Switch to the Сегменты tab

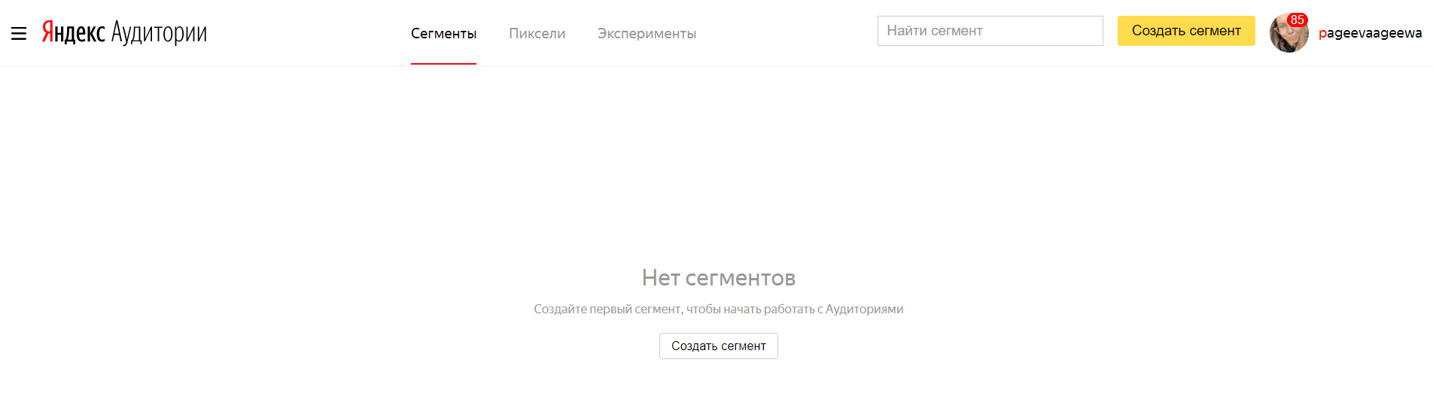[443, 34]
